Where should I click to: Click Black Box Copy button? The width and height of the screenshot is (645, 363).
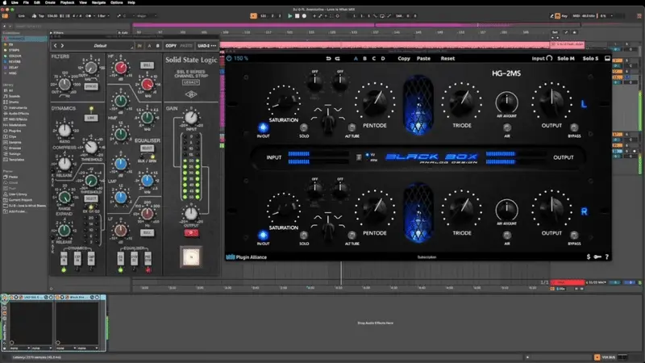tap(404, 58)
